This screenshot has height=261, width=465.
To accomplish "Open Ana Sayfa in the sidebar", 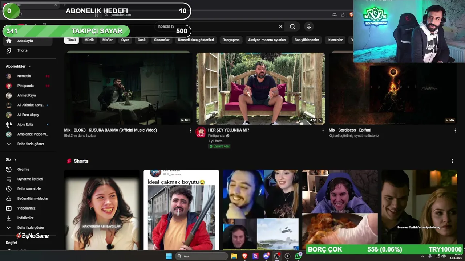I will [28, 41].
